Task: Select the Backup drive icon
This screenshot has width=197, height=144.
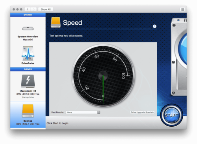Action: (x=28, y=111)
